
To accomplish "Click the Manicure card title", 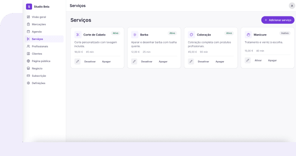I will 260,35.
